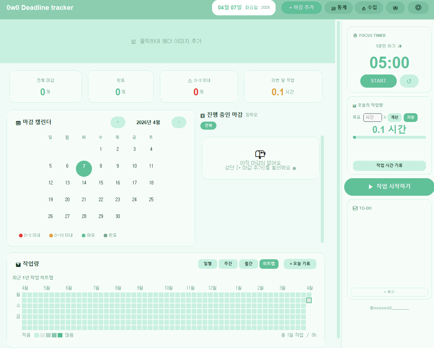Click the 계산 button
This screenshot has height=348, width=434.
pyautogui.click(x=395, y=117)
